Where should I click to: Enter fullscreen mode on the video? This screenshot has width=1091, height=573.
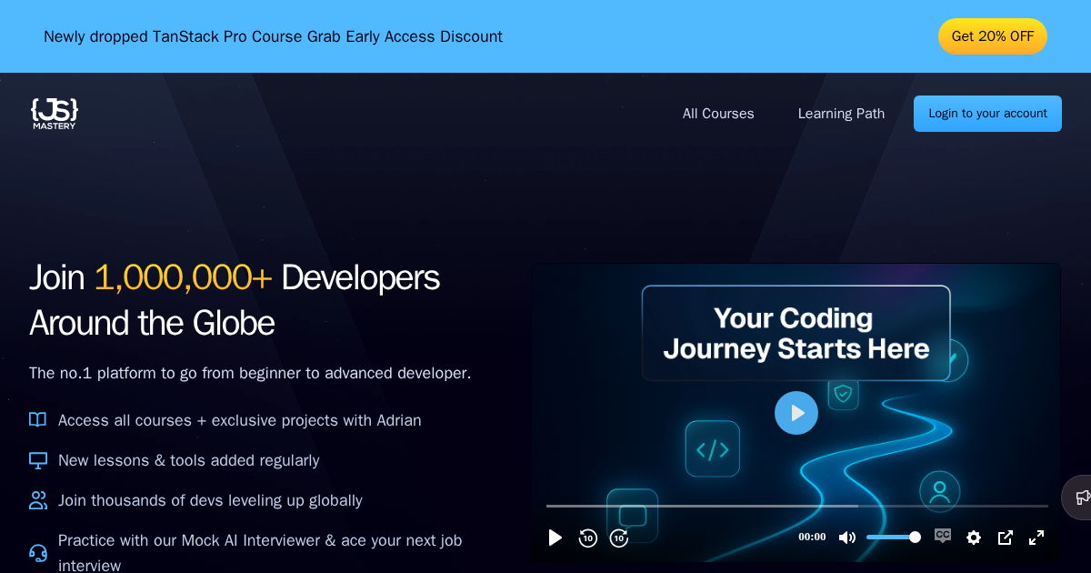(x=1036, y=538)
